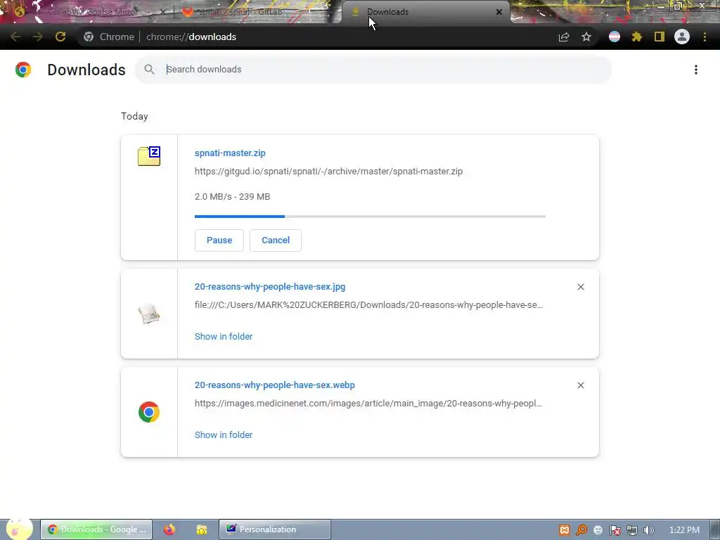The image size is (720, 540).
Task: Open 20-reasons-why-people-have-sex.jpg link
Action: (x=270, y=287)
